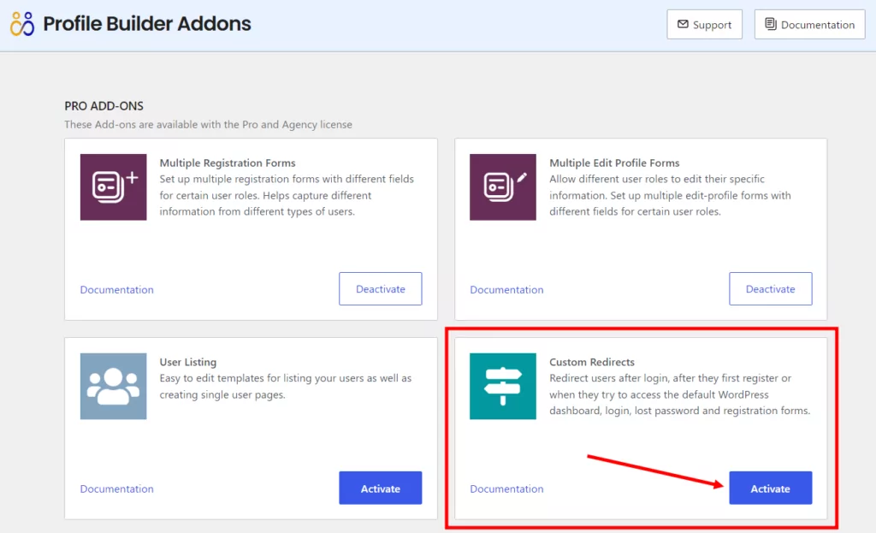The height and width of the screenshot is (533, 876).
Task: Deactivate the Multiple Edit Profile Forms add-on
Action: pyautogui.click(x=771, y=289)
